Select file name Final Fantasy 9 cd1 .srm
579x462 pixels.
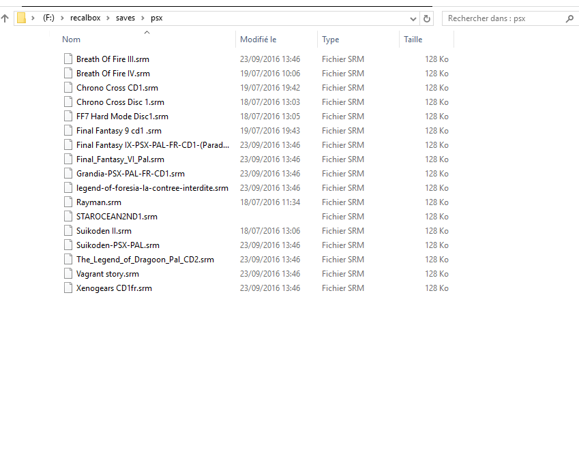coord(119,131)
